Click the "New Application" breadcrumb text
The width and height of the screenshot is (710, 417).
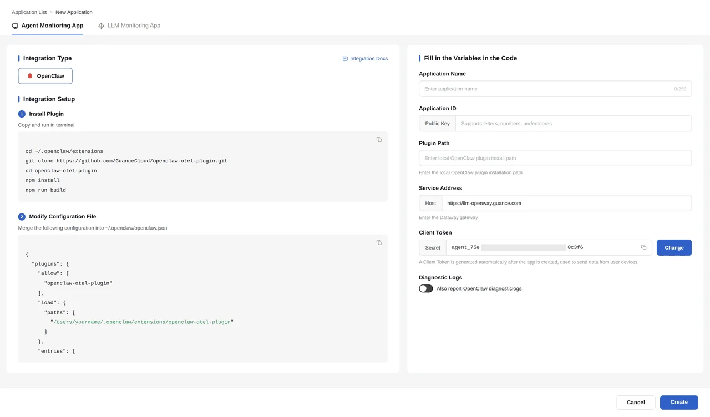click(74, 12)
